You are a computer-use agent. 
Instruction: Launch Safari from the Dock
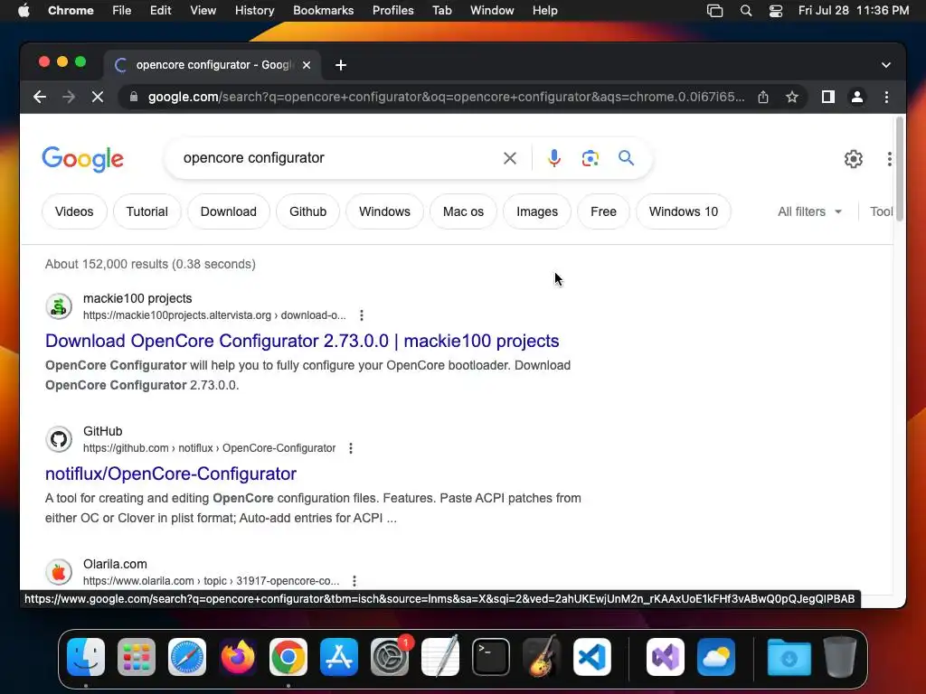187,657
